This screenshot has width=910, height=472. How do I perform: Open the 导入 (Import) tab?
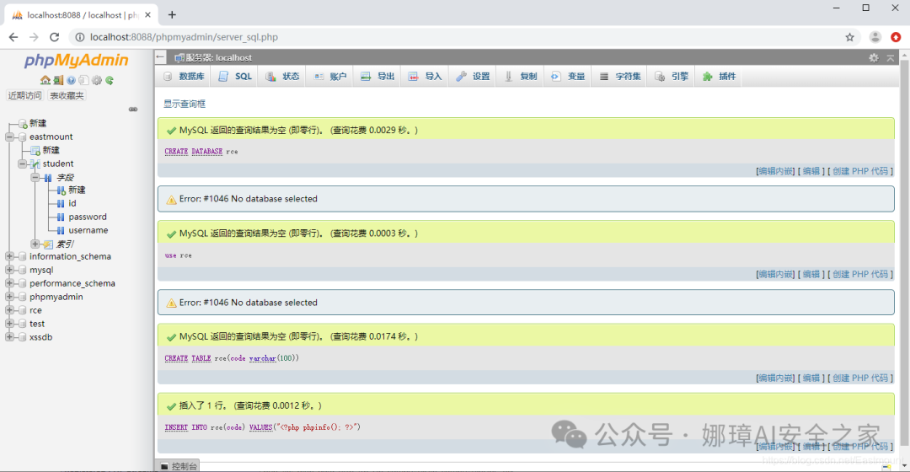point(426,77)
